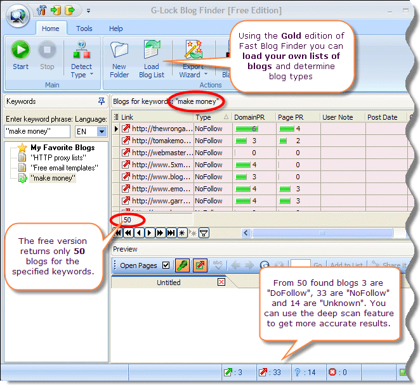
Task: Click the Start scan button
Action: (20, 55)
